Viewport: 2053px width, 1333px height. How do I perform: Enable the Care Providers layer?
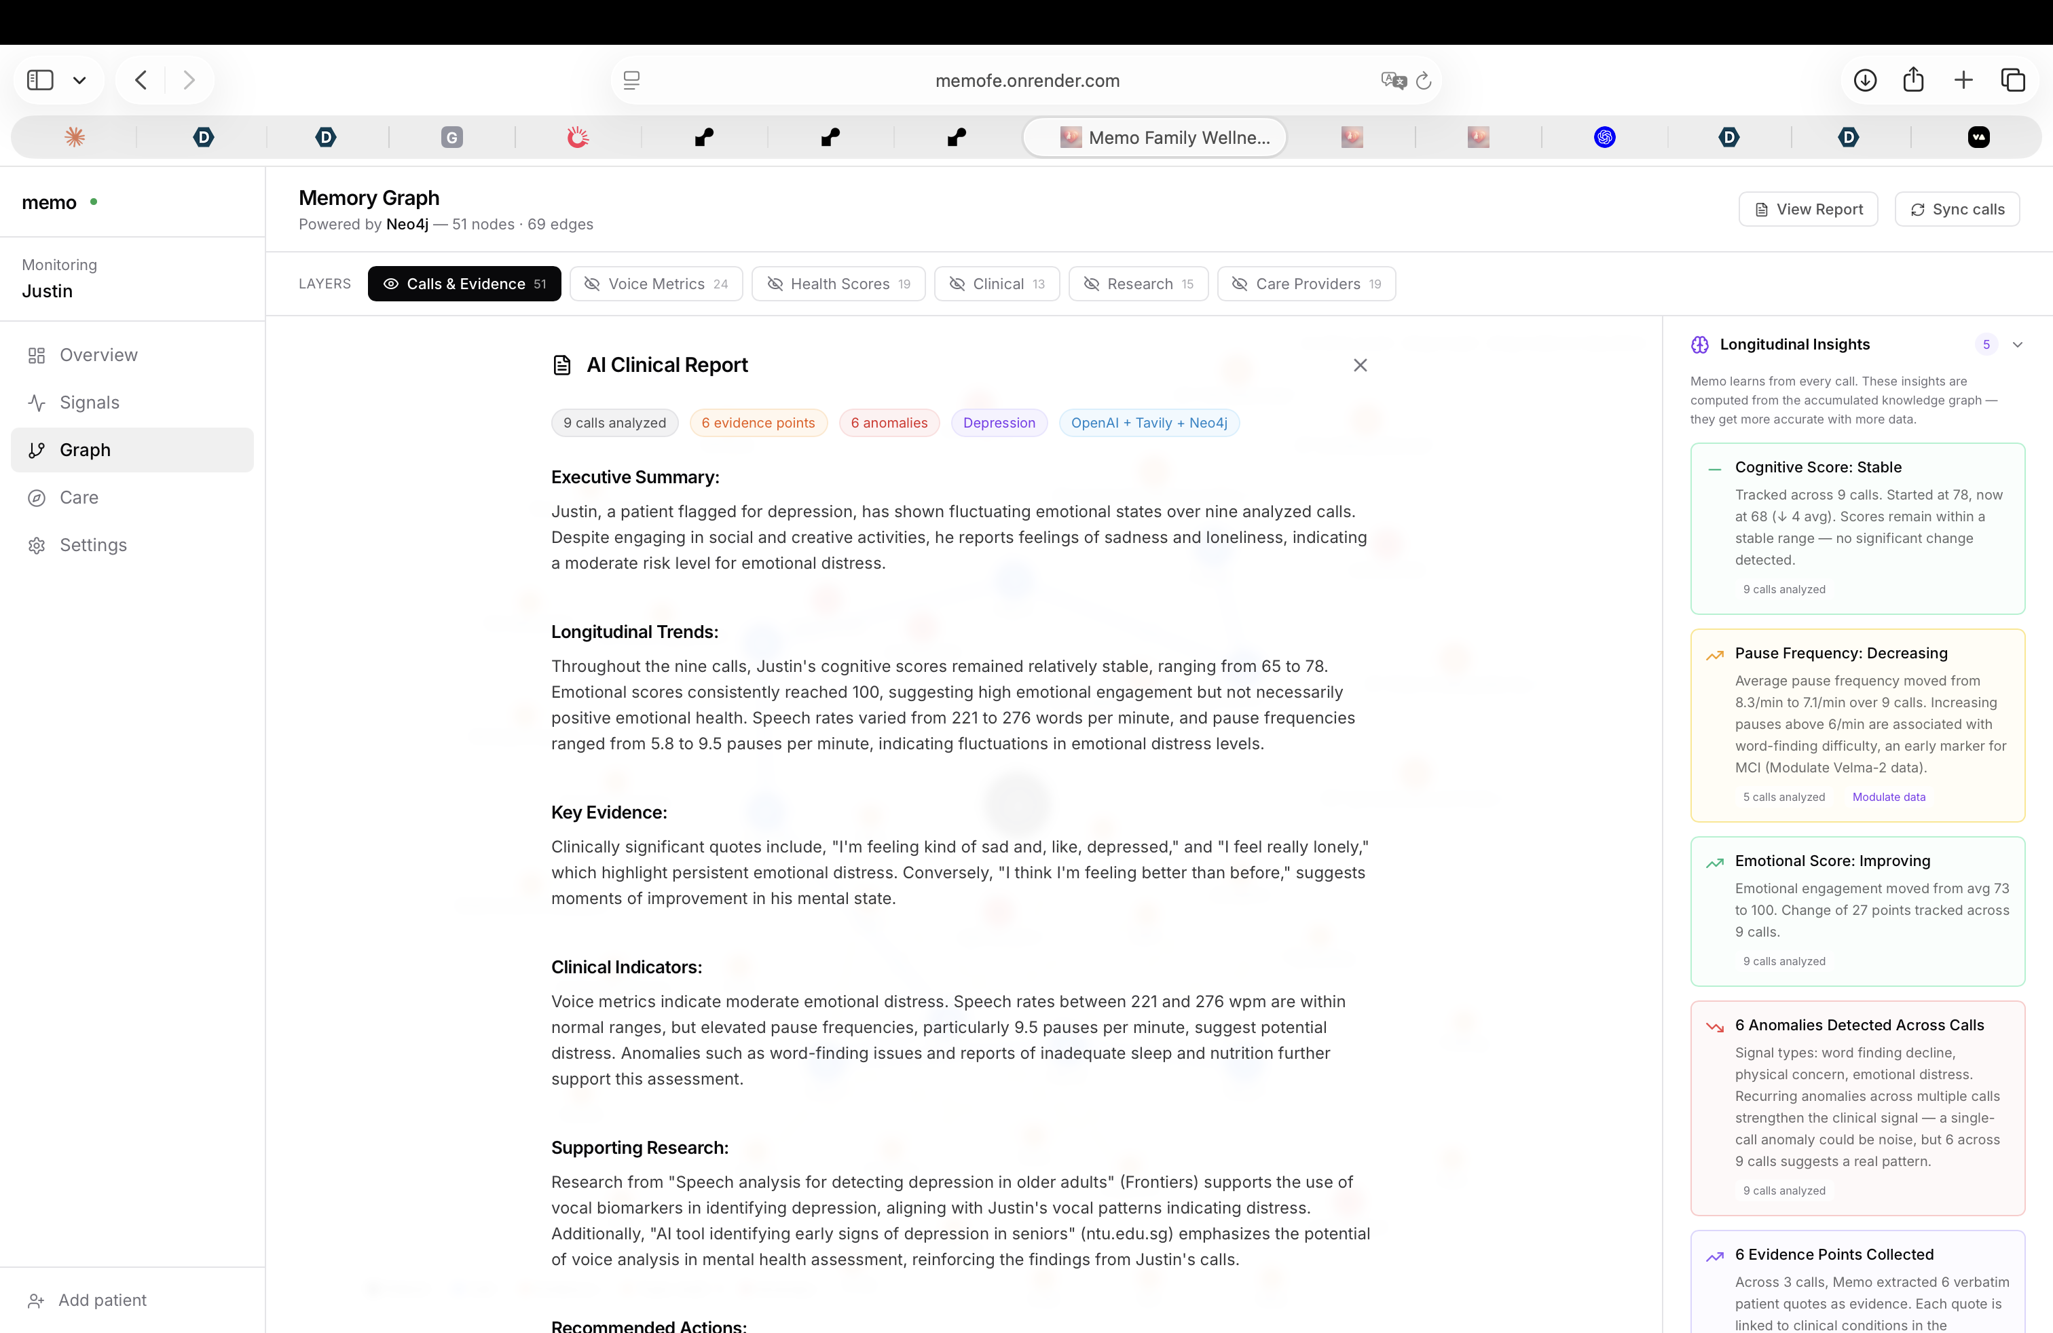tap(1306, 284)
